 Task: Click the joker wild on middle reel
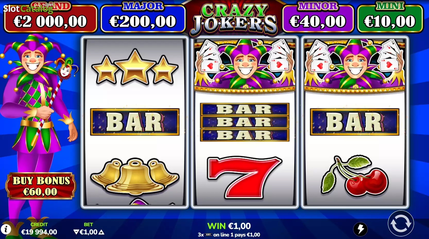(x=245, y=65)
